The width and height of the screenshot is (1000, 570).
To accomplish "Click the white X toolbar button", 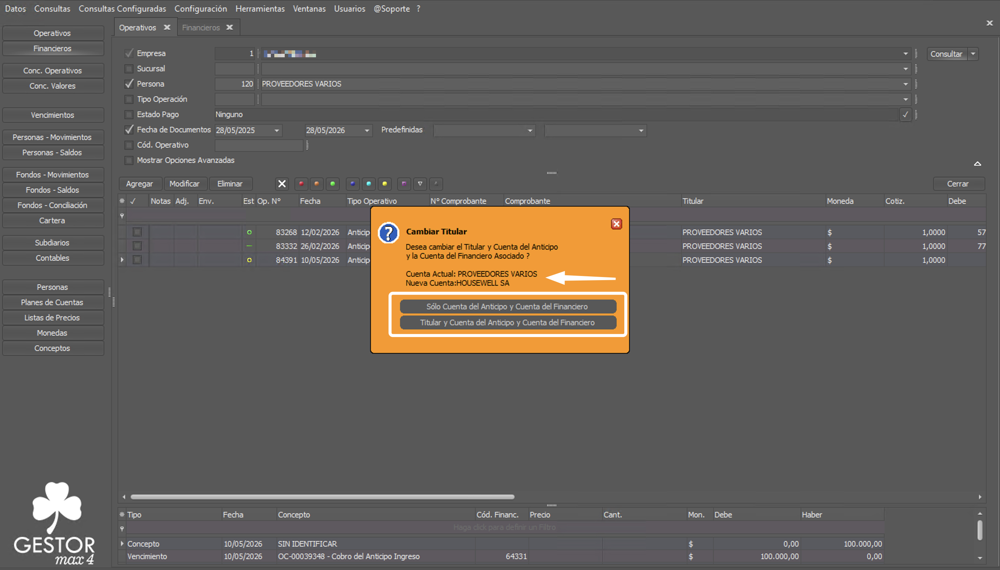I will pyautogui.click(x=282, y=184).
